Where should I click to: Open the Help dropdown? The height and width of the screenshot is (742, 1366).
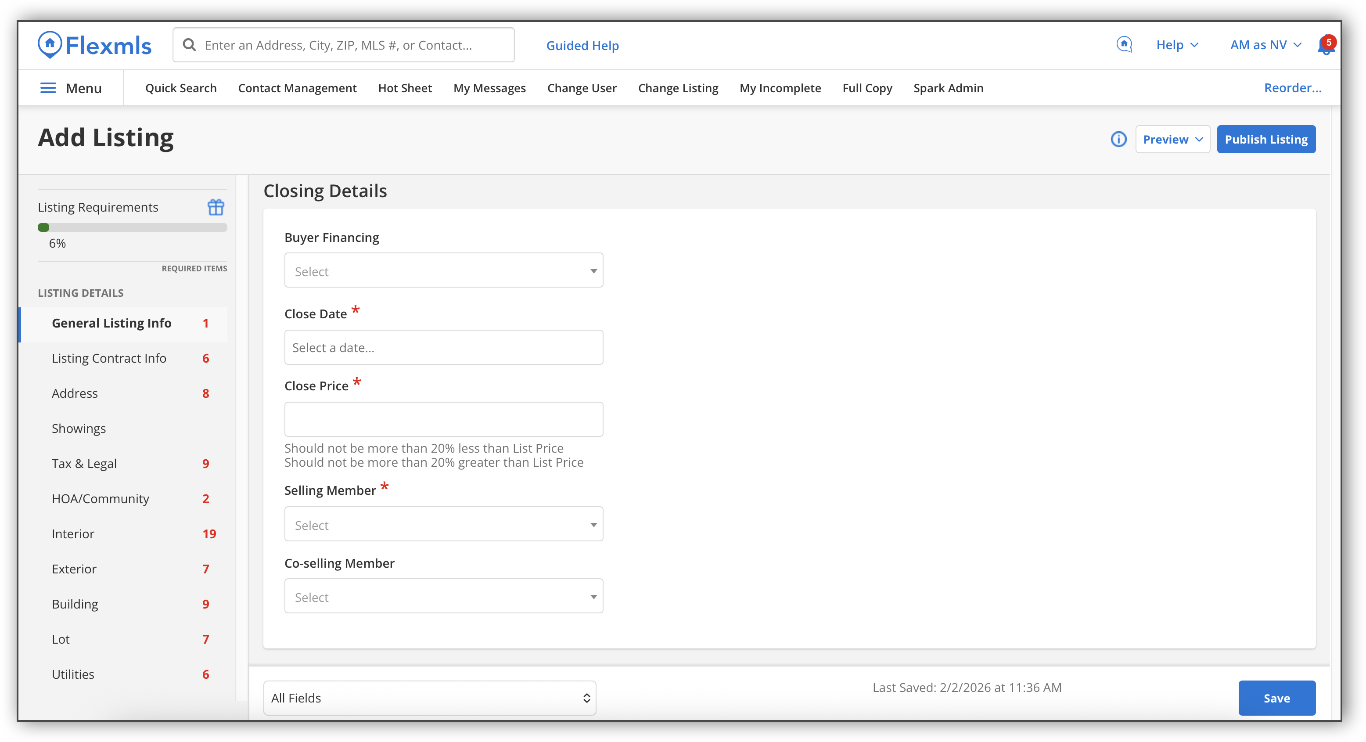[1177, 45]
